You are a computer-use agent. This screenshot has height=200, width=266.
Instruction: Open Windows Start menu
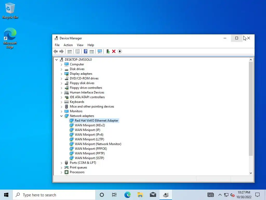tap(6, 195)
